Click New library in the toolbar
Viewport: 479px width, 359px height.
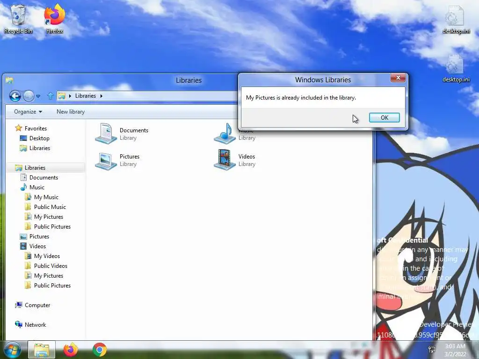coord(71,112)
